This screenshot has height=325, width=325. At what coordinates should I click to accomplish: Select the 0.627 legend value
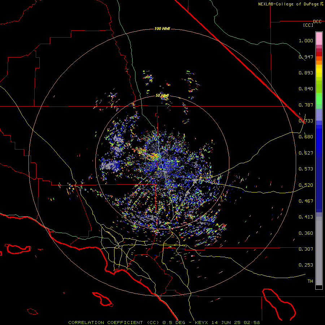click(306, 153)
